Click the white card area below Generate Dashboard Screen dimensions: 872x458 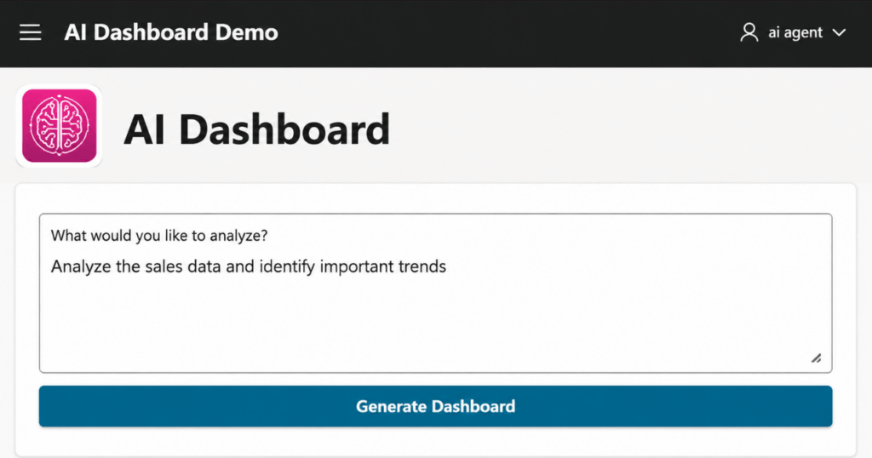tap(435, 442)
